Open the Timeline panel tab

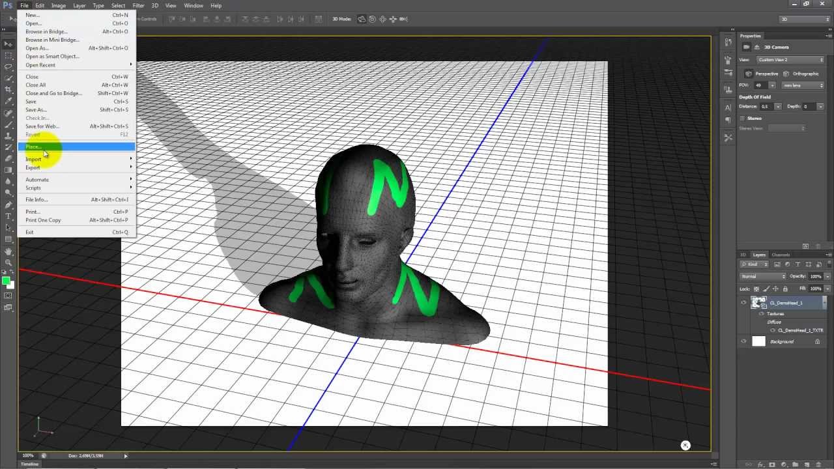coord(29,464)
